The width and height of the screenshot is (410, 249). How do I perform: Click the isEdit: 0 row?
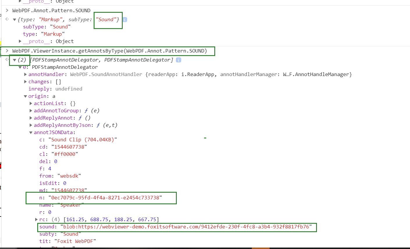point(53,183)
